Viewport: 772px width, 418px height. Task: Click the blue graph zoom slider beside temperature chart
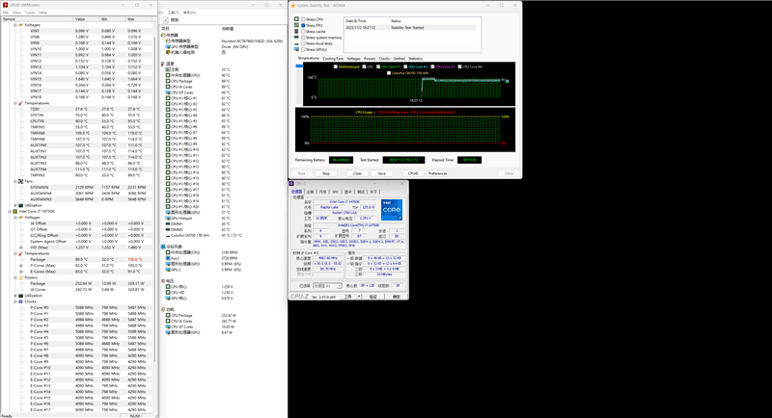click(299, 65)
